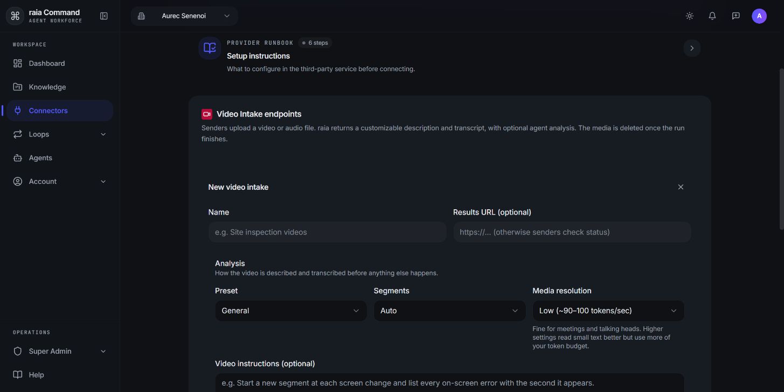
Task: Click the Account person icon
Action: (x=18, y=182)
